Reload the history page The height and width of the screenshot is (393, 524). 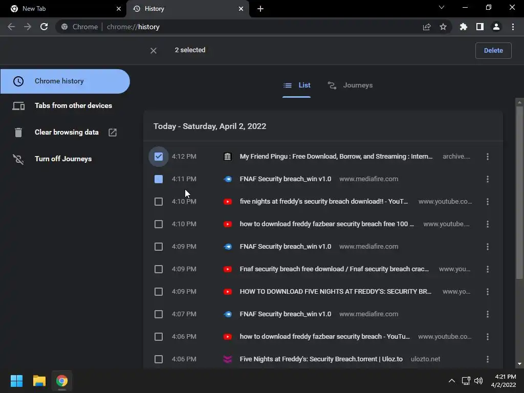click(x=44, y=27)
